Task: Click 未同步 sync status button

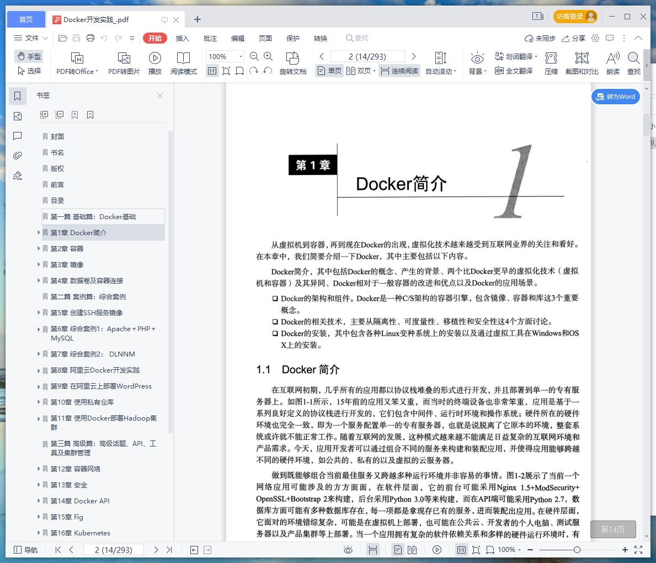Action: coord(540,38)
